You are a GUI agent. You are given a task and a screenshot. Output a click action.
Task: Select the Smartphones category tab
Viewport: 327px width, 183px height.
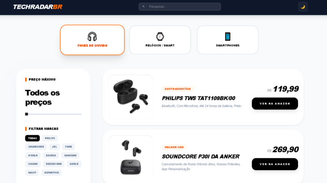click(x=228, y=40)
